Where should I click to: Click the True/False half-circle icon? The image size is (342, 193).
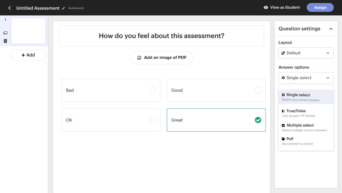coord(283,111)
